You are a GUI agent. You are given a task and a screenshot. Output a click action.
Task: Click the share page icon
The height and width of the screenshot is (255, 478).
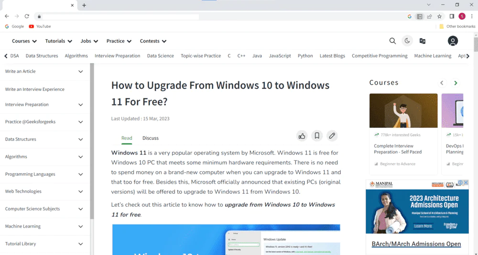[x=429, y=16]
